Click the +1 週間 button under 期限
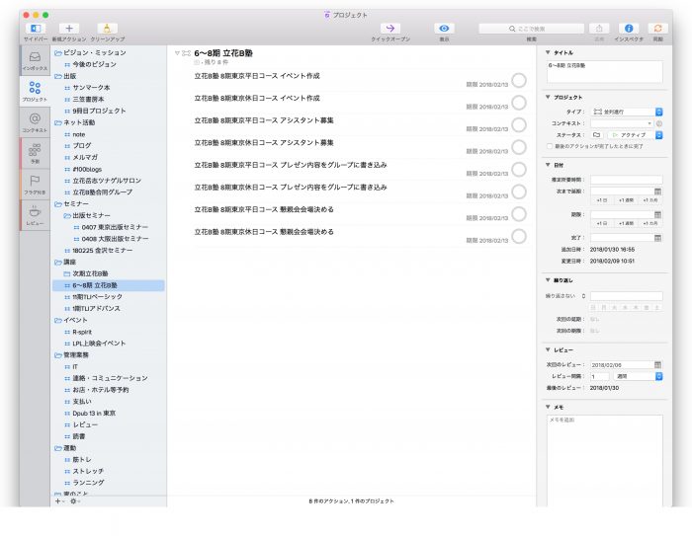The image size is (692, 536). (x=624, y=225)
